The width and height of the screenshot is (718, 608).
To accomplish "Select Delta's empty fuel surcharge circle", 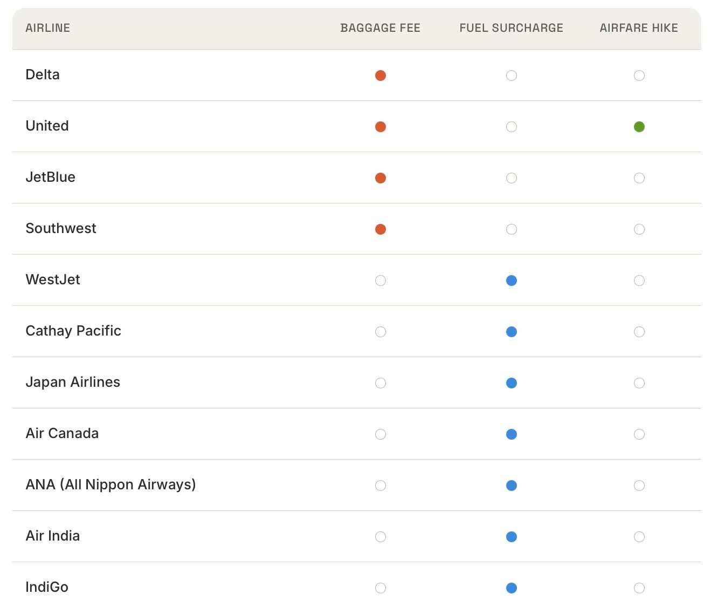I will (512, 76).
